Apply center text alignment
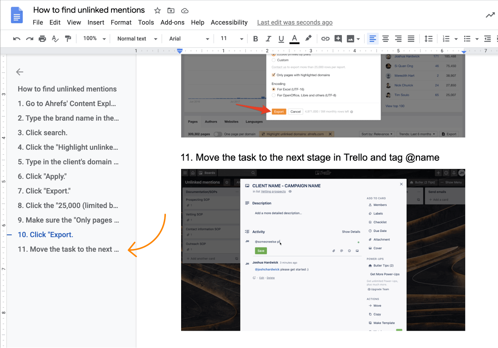Image resolution: width=498 pixels, height=348 pixels. pyautogui.click(x=385, y=39)
